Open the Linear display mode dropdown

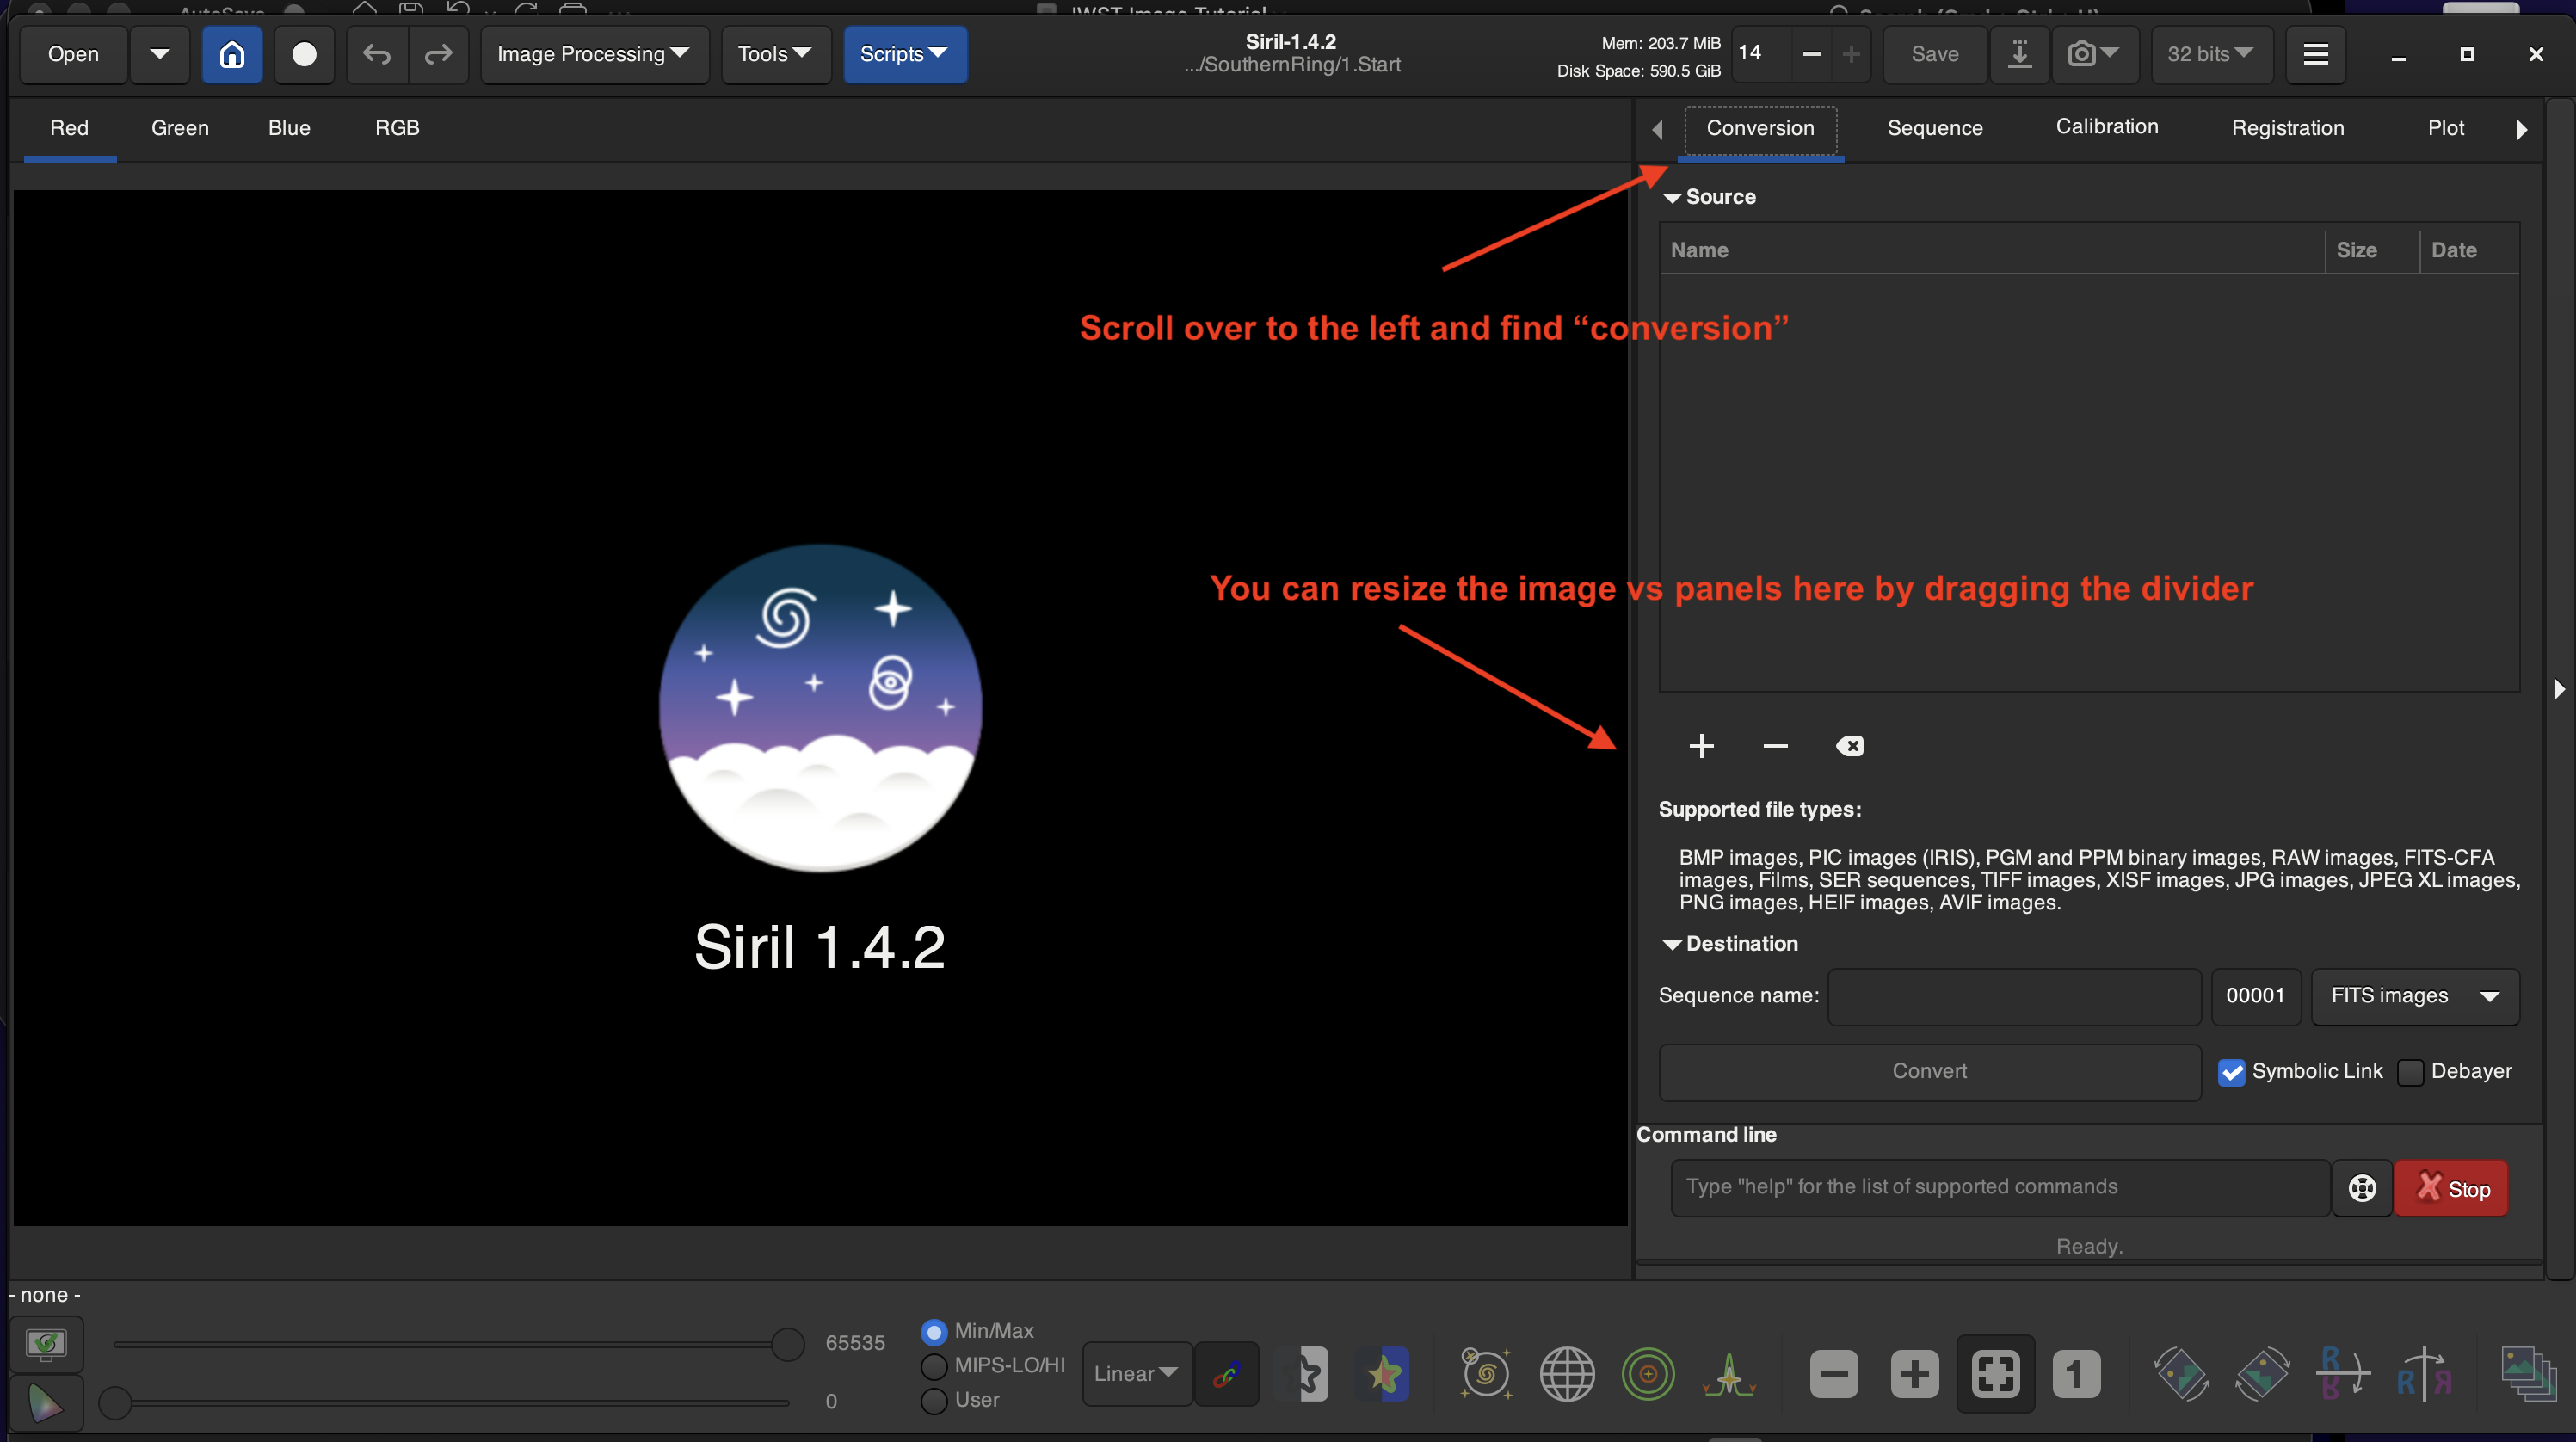point(1136,1374)
